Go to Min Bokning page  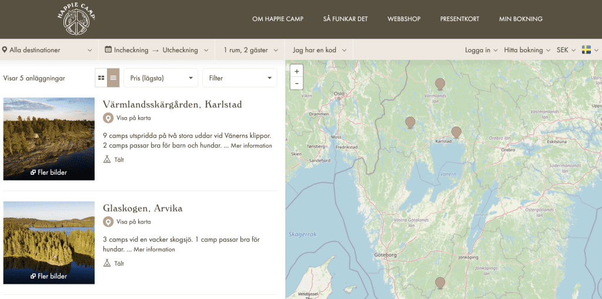[x=520, y=19]
